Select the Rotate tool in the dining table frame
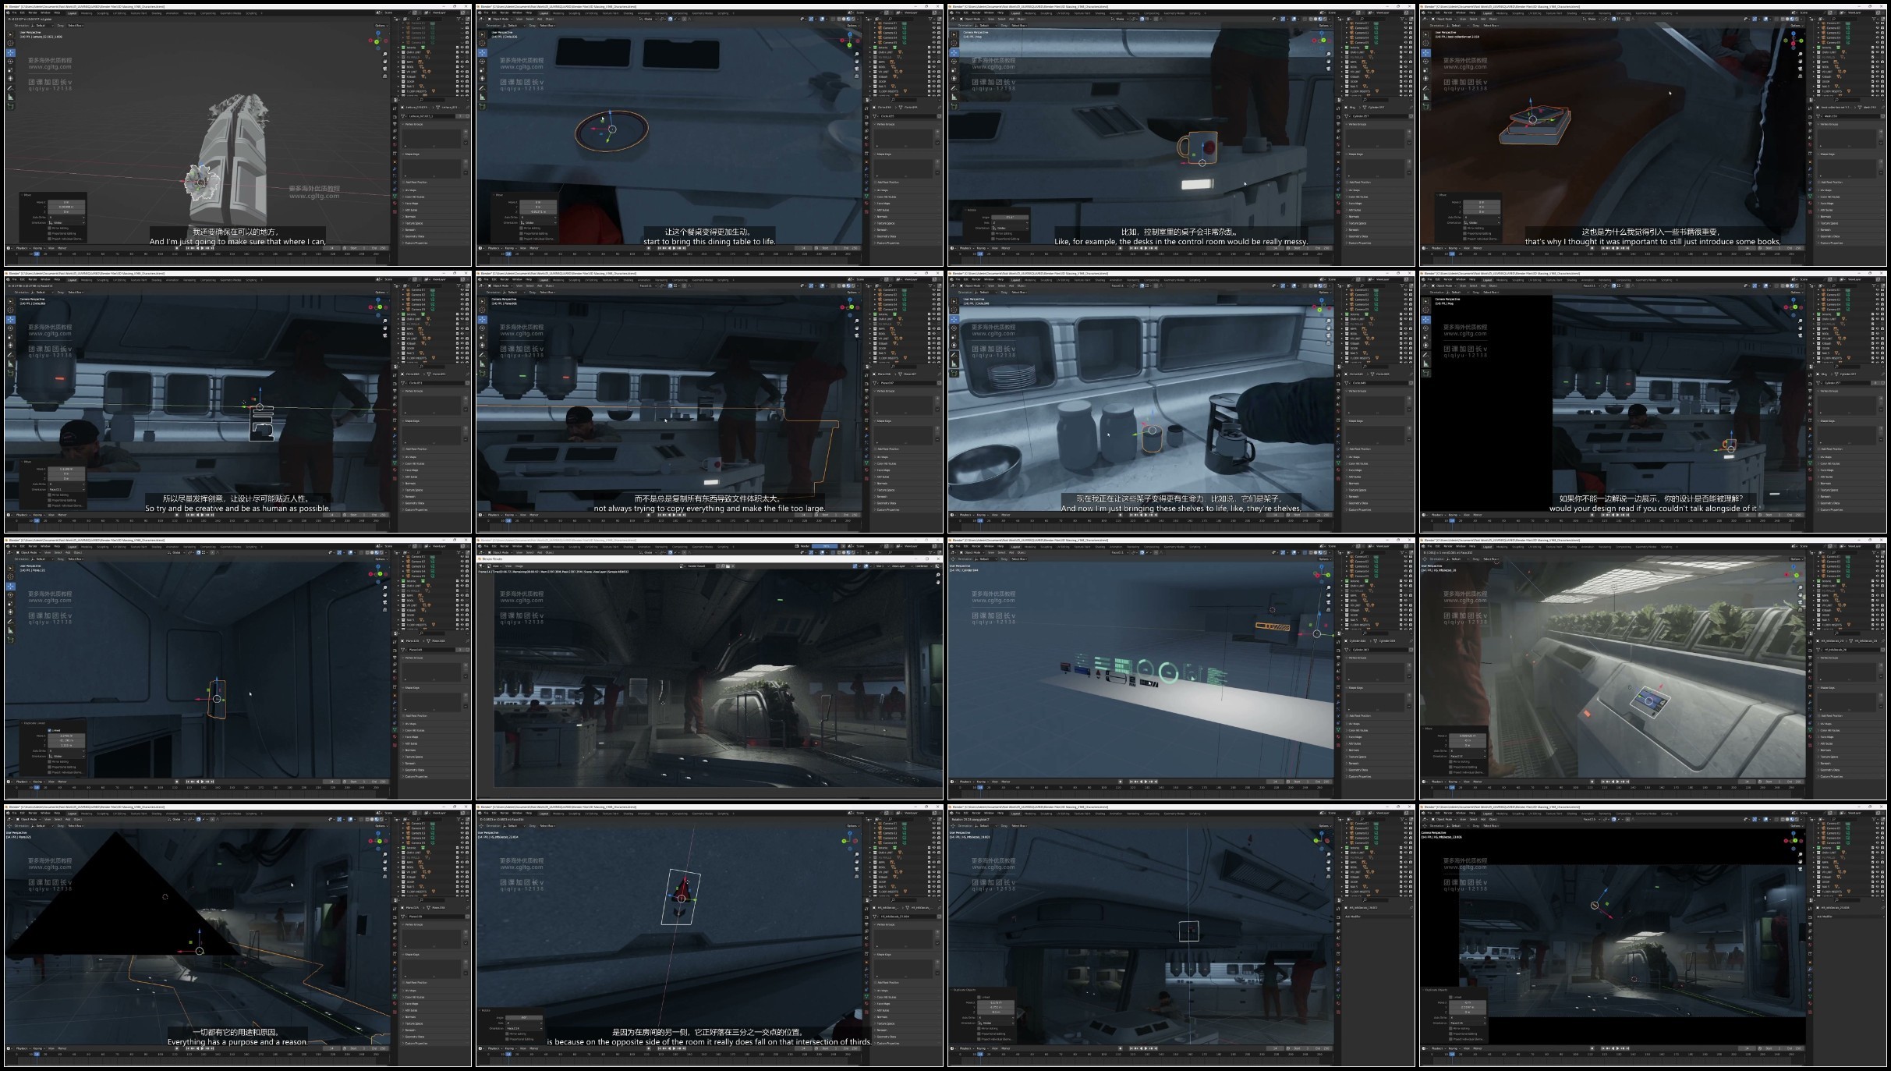The image size is (1891, 1071). click(x=482, y=62)
